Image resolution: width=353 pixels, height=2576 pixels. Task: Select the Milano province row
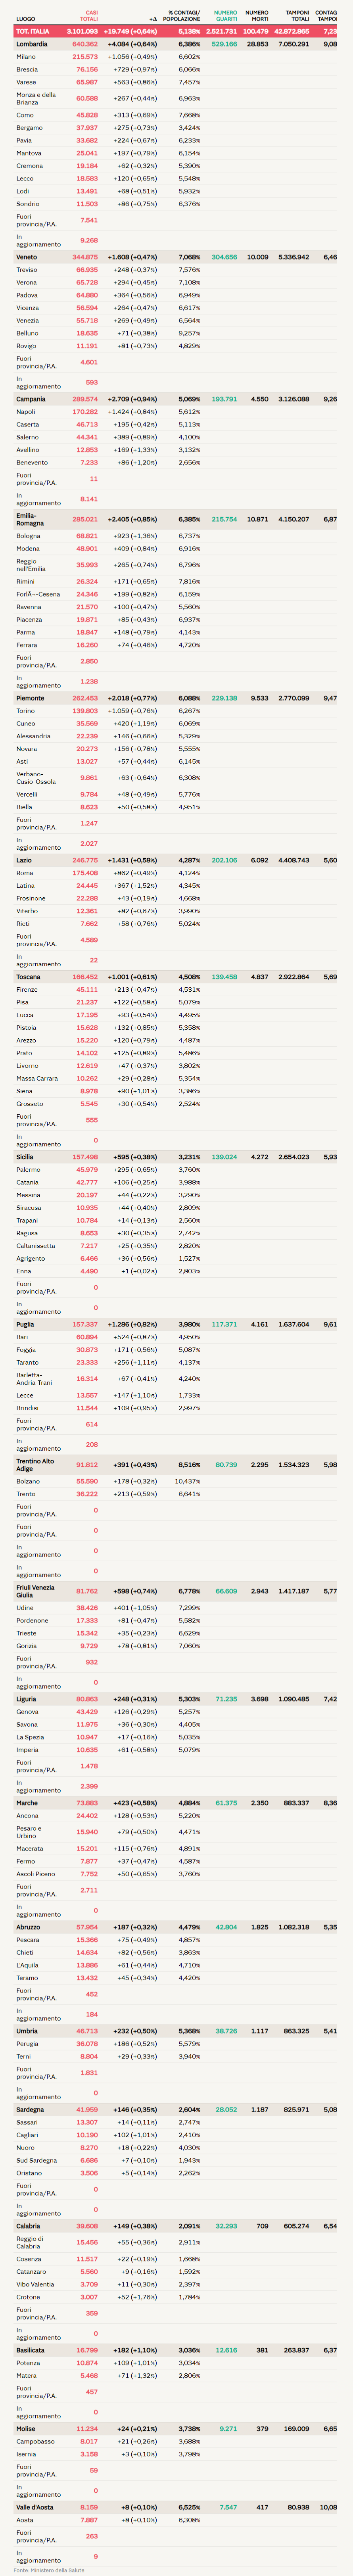26,57
